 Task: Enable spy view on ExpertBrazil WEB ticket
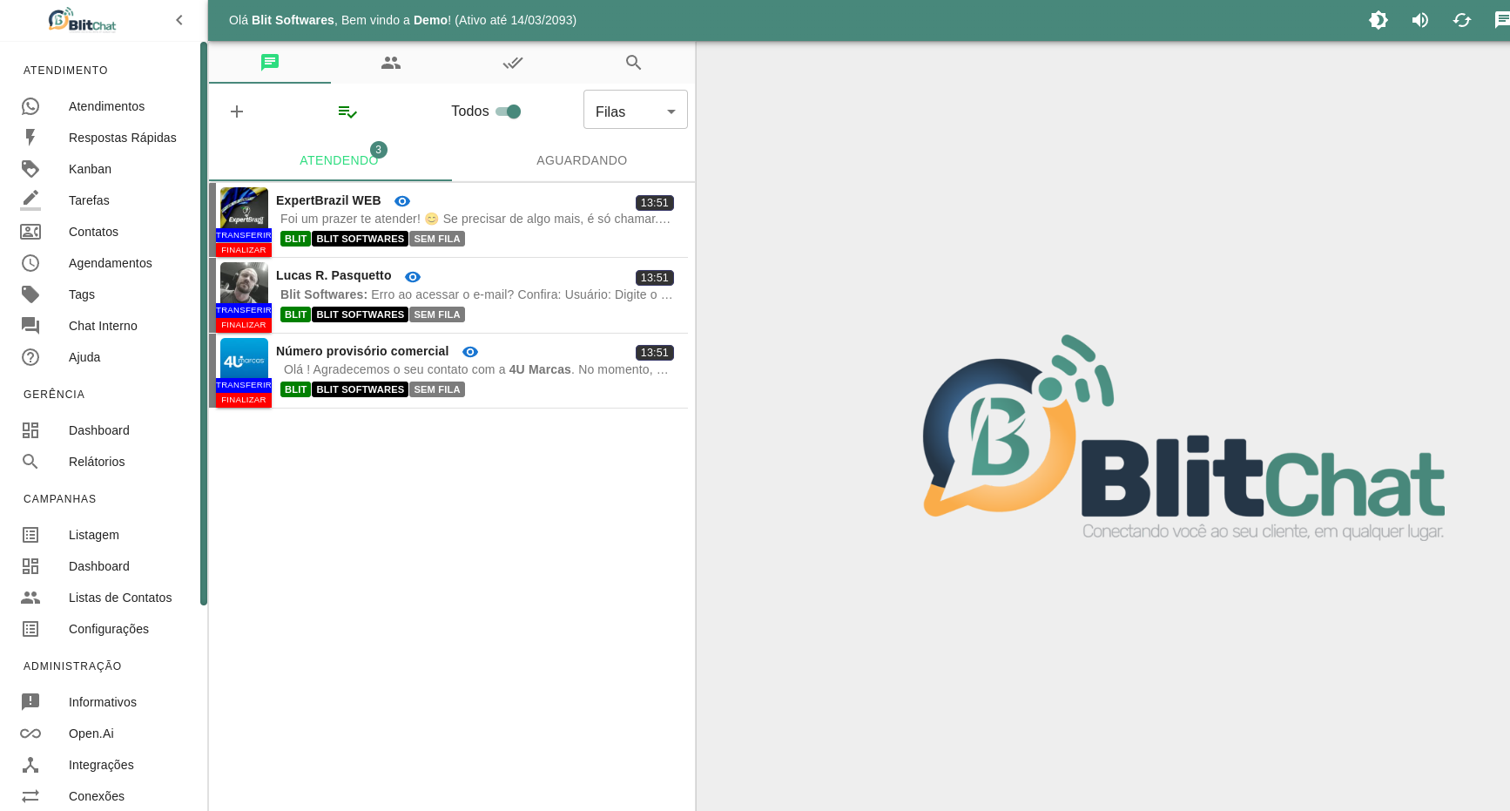click(x=401, y=201)
